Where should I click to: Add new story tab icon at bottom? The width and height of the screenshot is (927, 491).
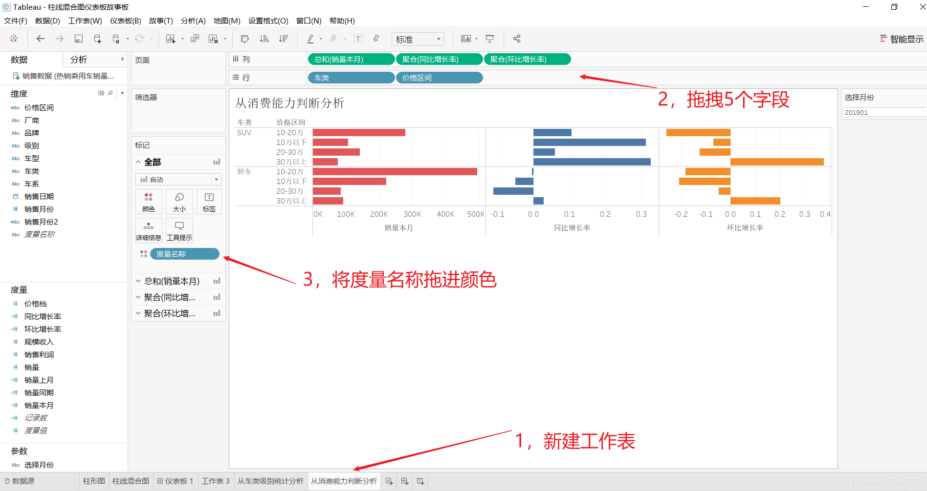tap(420, 481)
